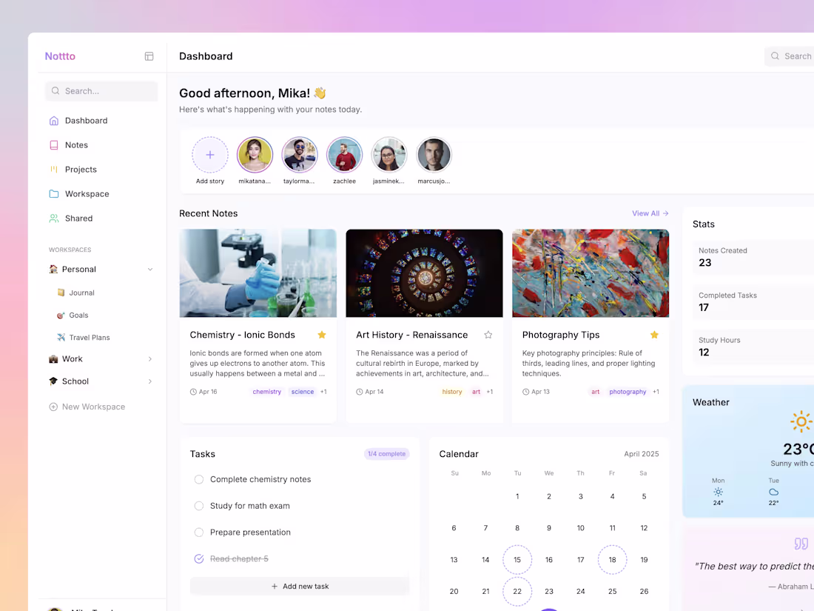Image resolution: width=814 pixels, height=611 pixels.
Task: View All recent notes
Action: coord(649,213)
